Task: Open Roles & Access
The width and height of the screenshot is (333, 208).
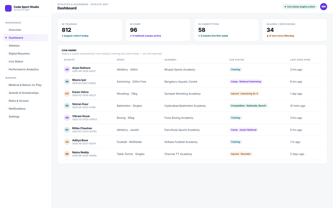Action: [26, 101]
